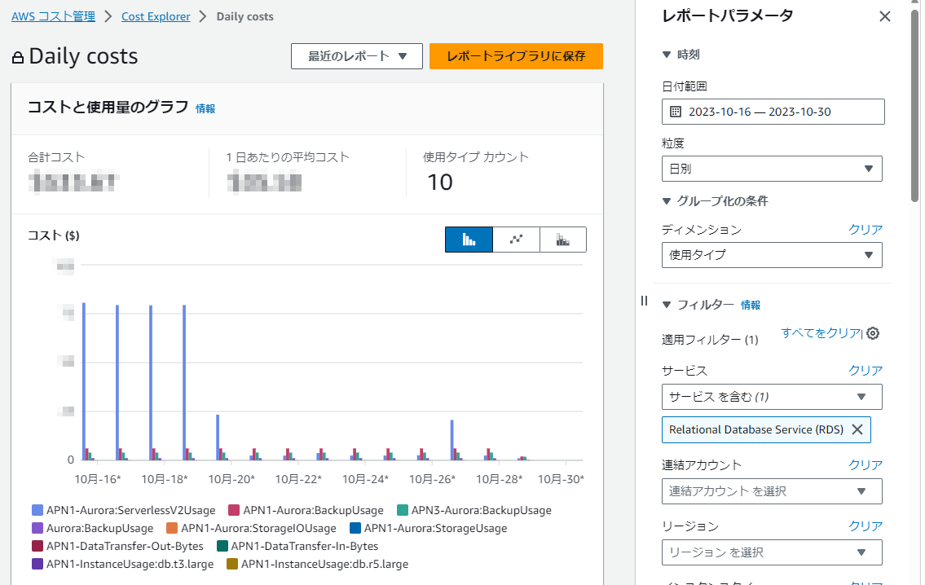Select the bar chart view icon
The image size is (925, 585).
tap(469, 239)
